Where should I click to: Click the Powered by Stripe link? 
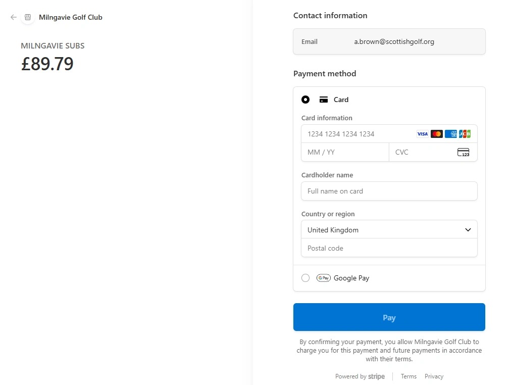360,376
